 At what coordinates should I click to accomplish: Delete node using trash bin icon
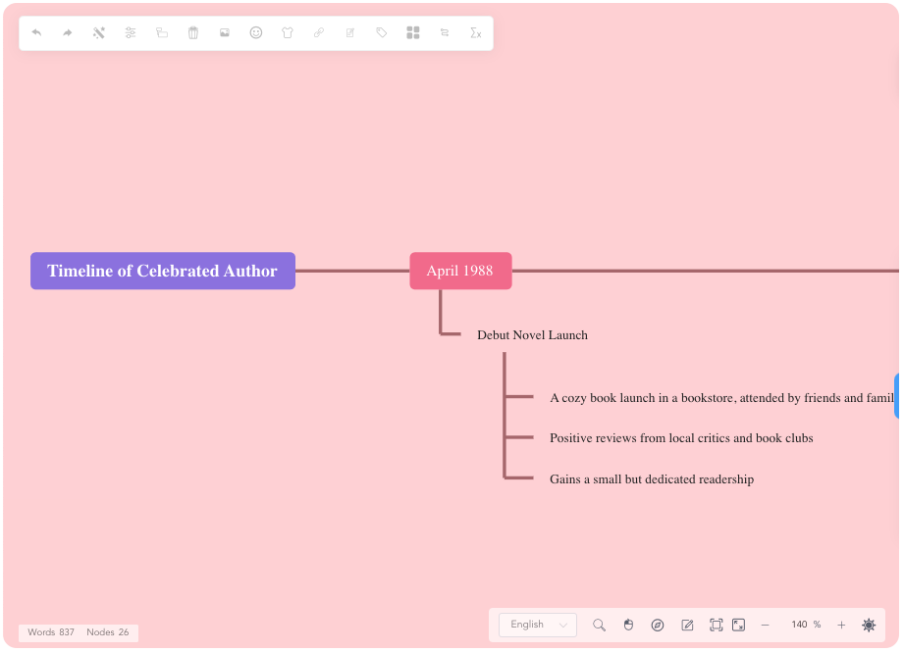pyautogui.click(x=193, y=32)
